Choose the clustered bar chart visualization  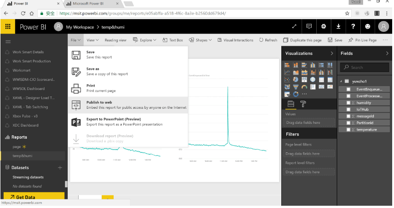pos(304,65)
